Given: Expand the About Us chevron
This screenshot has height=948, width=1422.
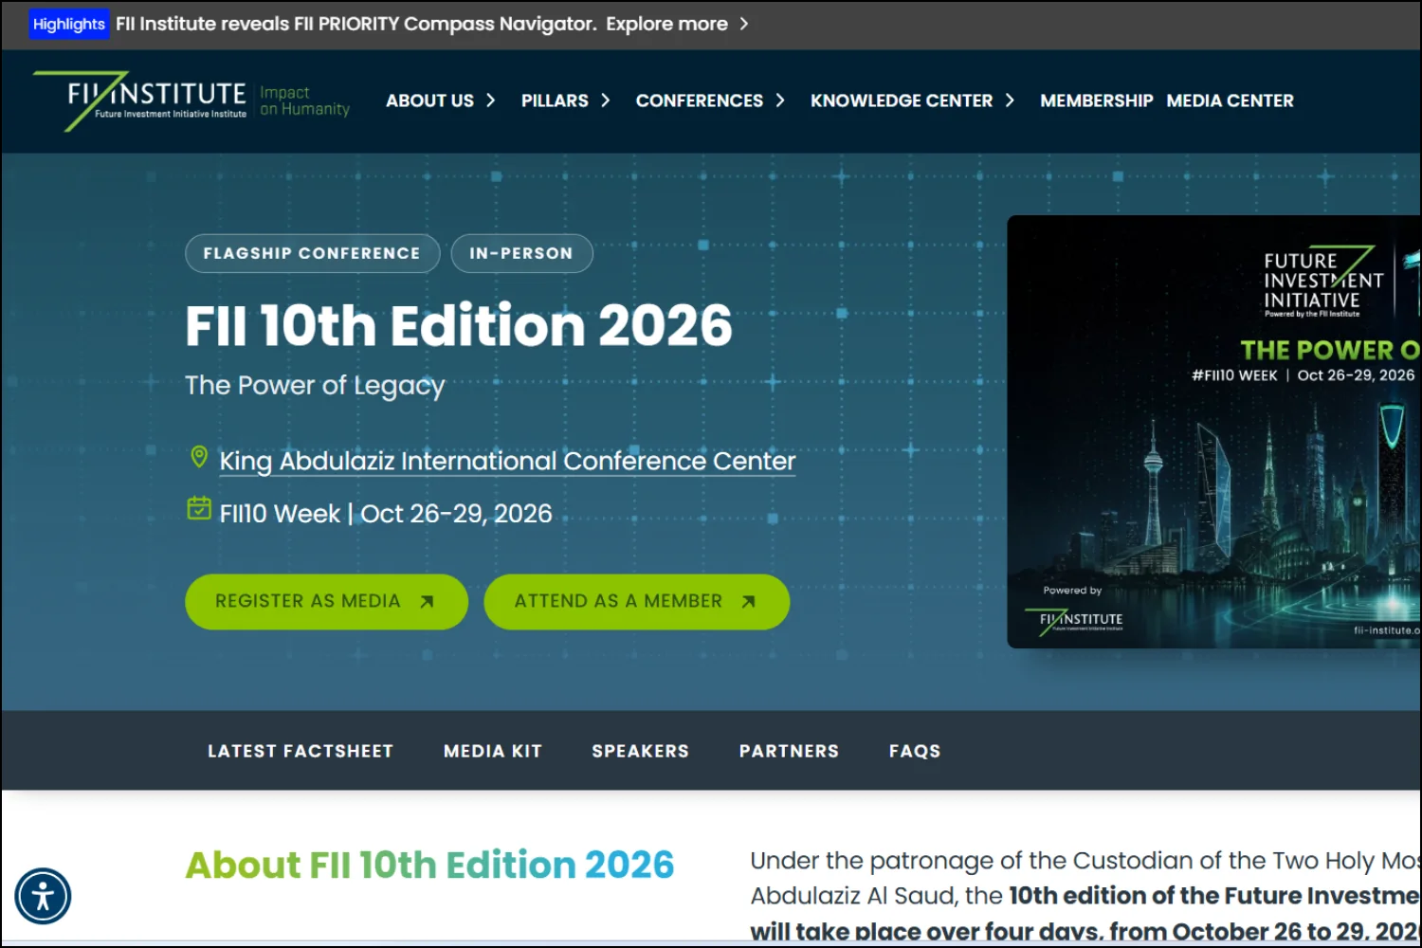Looking at the screenshot, I should click(490, 100).
